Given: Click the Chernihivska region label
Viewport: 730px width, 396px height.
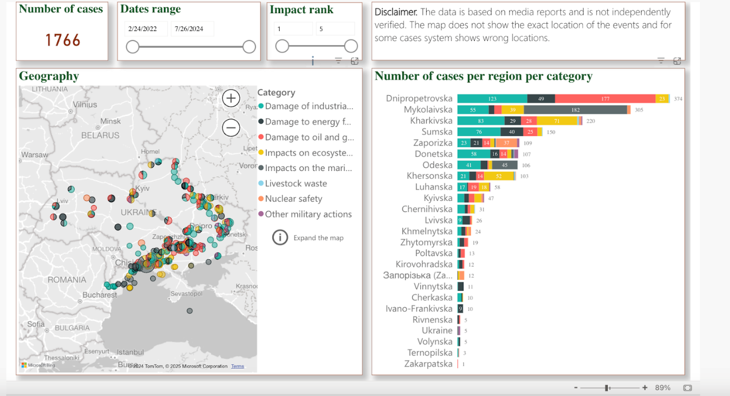Looking at the screenshot, I should point(427,209).
